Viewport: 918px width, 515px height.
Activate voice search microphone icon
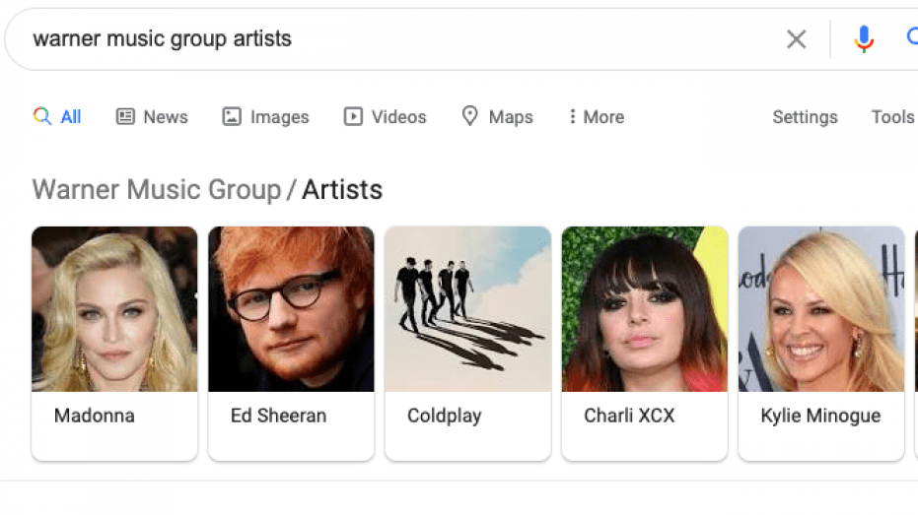(x=864, y=39)
